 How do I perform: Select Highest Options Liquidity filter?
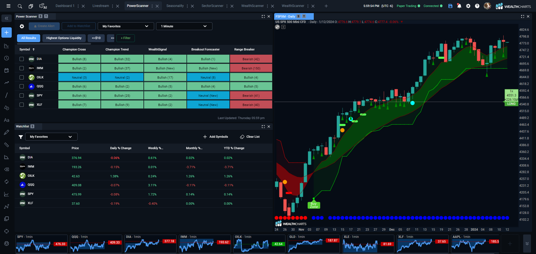click(64, 38)
